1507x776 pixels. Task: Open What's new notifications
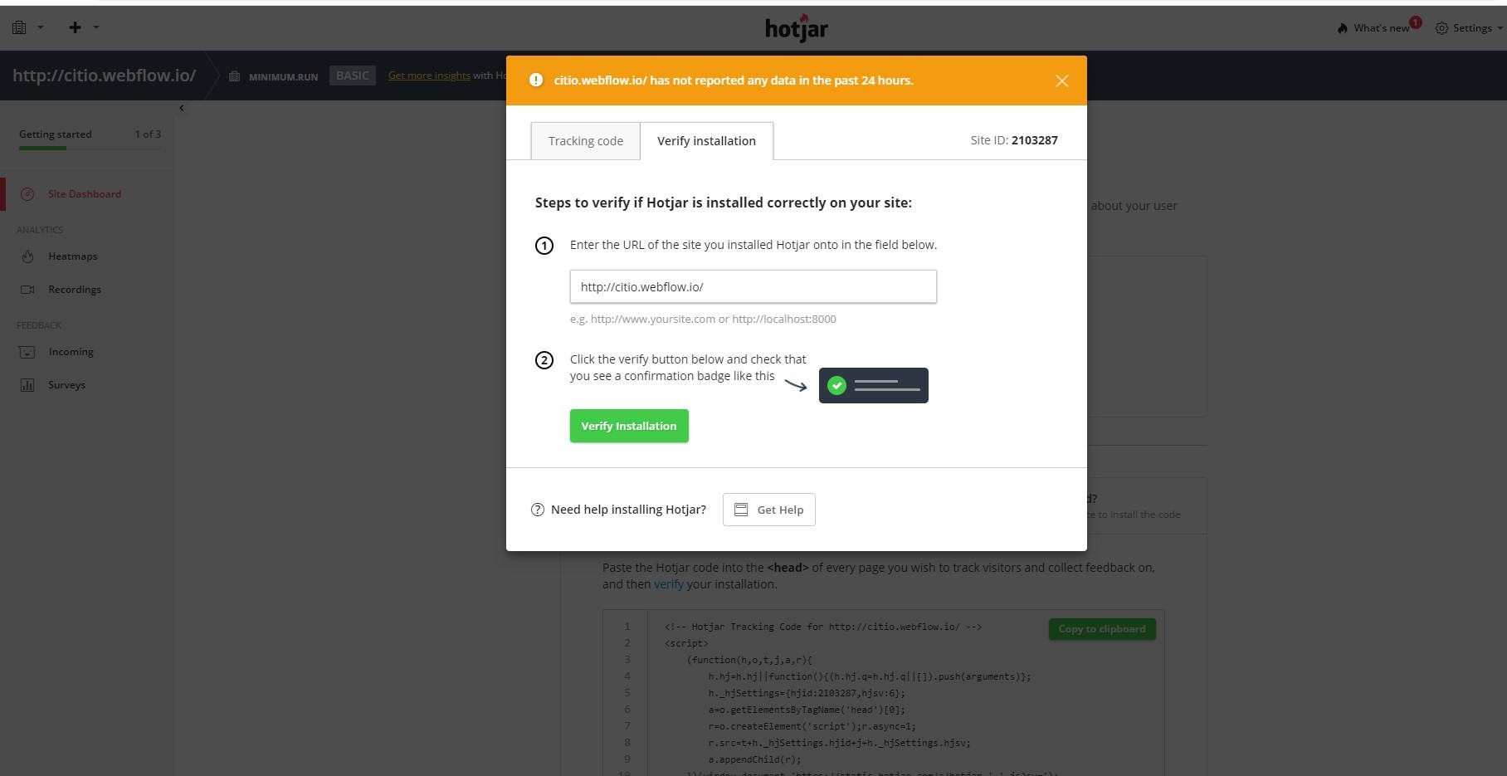(x=1381, y=28)
